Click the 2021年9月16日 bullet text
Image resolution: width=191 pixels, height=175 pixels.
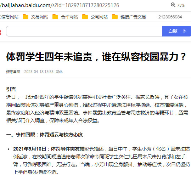pyautogui.click(x=29, y=149)
